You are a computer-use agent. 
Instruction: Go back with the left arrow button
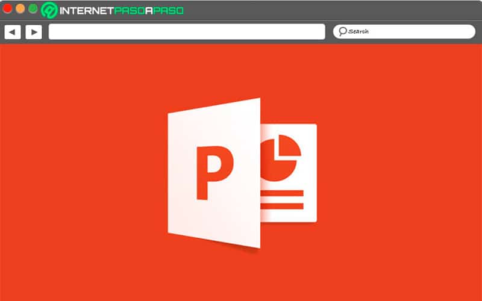(13, 32)
